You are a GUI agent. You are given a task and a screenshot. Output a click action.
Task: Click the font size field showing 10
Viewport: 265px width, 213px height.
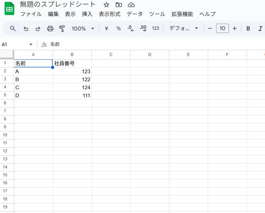(x=222, y=29)
